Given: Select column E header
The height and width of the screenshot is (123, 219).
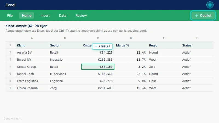Looking at the screenshot, I should [x=164, y=38].
